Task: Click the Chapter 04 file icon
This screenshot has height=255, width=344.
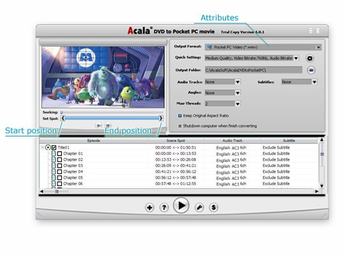Action: [54, 171]
